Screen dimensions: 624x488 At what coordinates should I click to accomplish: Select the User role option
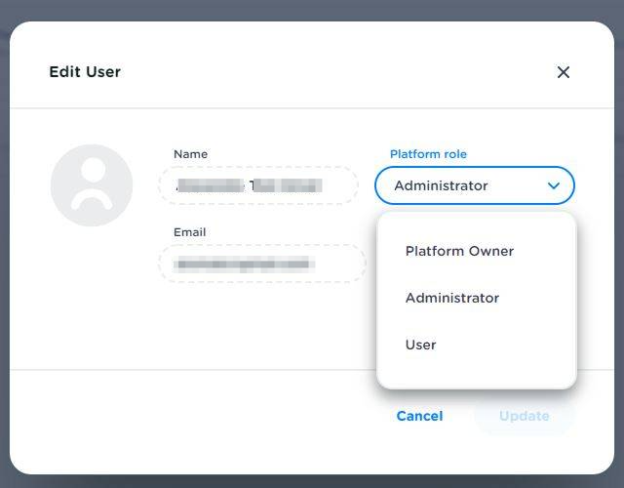tap(421, 345)
